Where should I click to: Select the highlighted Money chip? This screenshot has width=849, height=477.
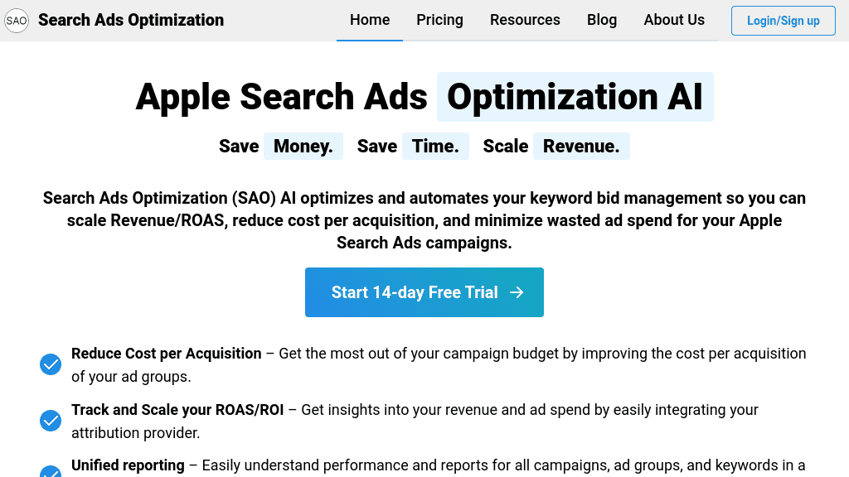303,146
